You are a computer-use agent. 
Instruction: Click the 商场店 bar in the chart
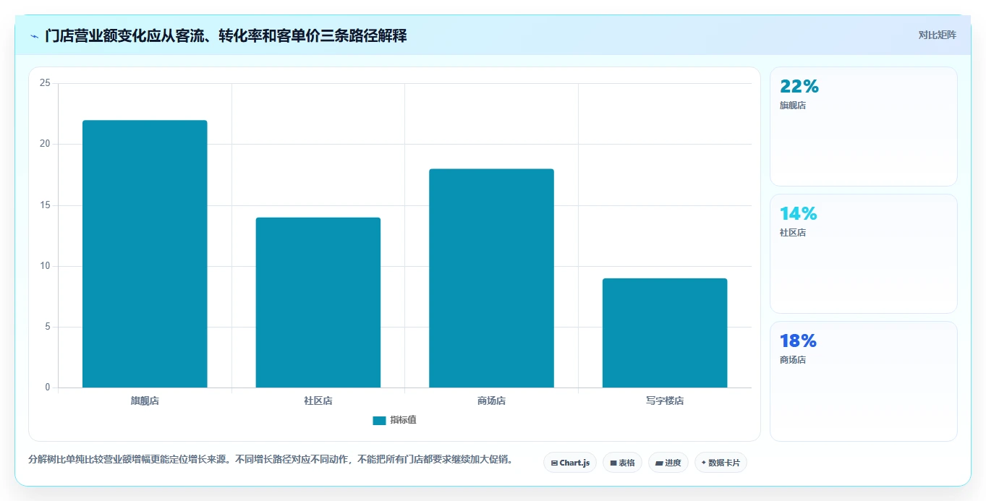491,278
